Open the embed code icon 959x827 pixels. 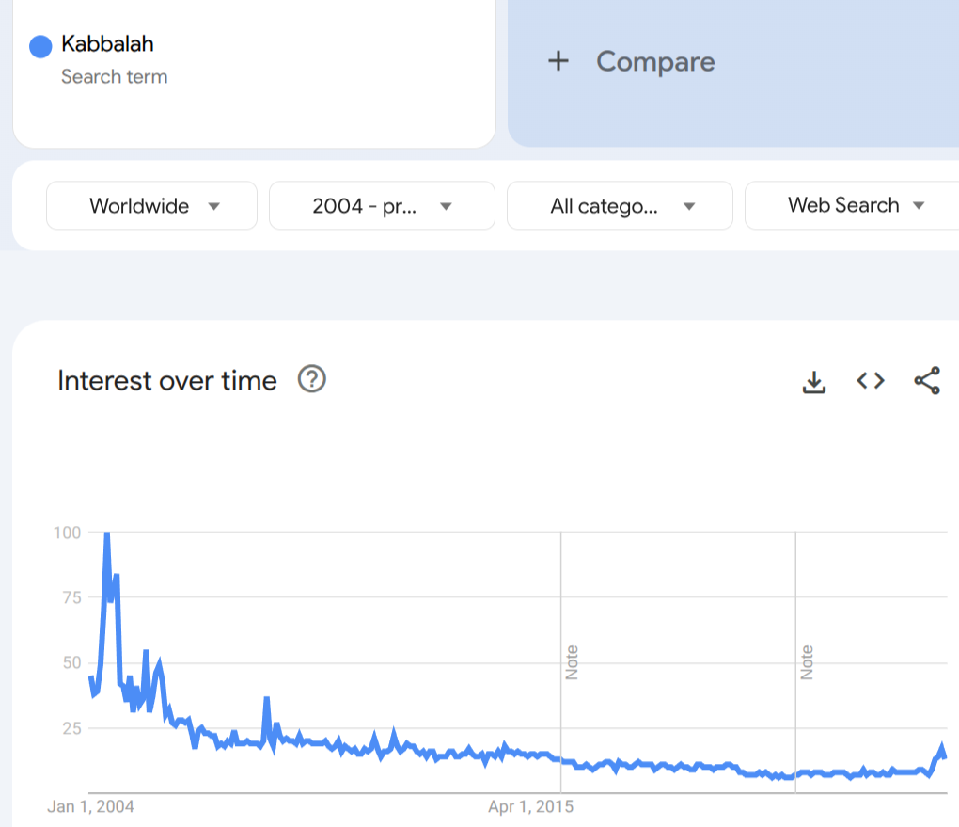pos(871,380)
